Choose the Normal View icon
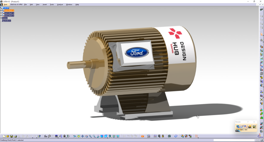The height and width of the screenshot is (142, 264). coord(98,136)
